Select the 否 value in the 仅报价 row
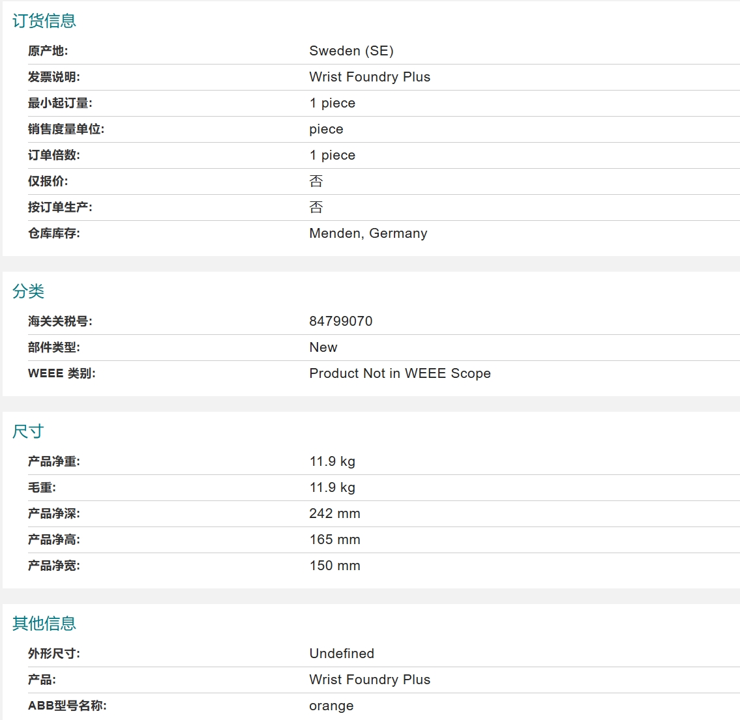 316,181
